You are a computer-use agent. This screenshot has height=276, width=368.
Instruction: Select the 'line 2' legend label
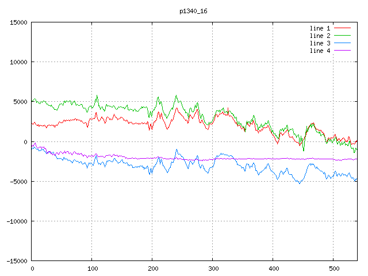point(320,36)
